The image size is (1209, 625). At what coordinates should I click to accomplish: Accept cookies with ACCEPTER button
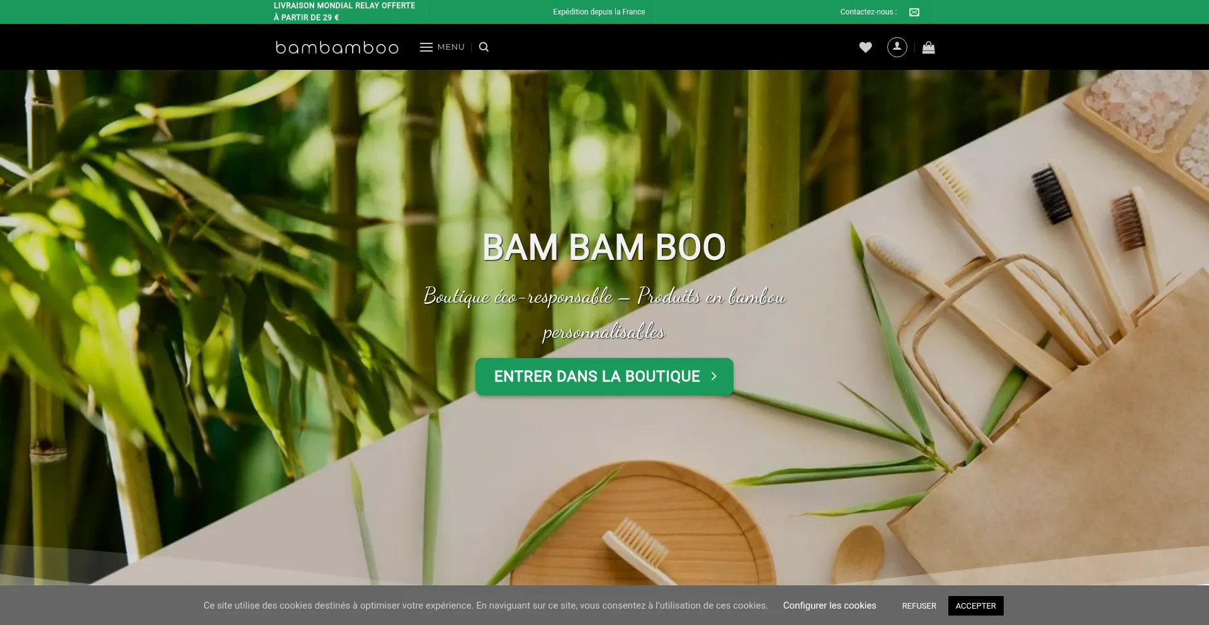975,605
